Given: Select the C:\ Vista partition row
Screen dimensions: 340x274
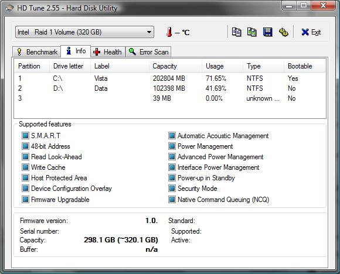Looking at the screenshot, I should 170,78.
